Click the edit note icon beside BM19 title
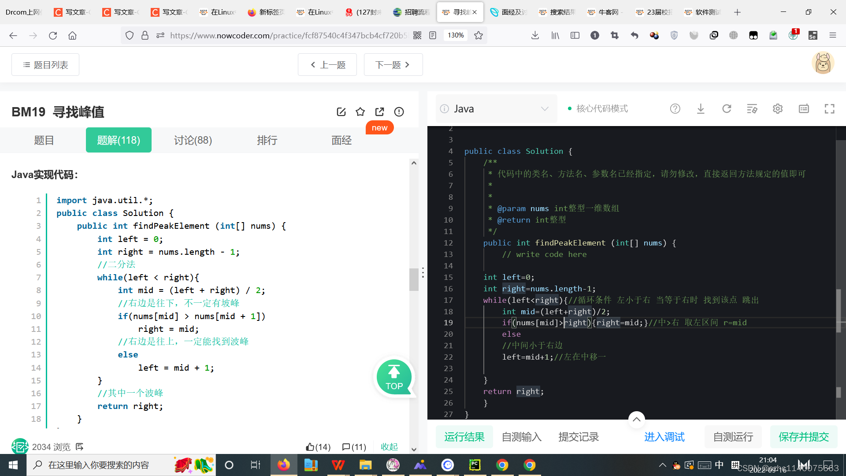Image resolution: width=846 pixels, height=476 pixels. (341, 112)
